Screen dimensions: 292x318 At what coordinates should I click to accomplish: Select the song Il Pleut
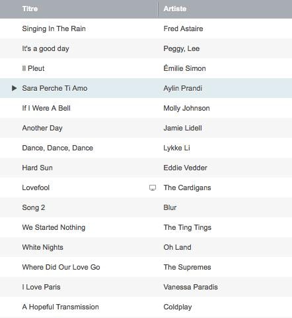coord(146,68)
